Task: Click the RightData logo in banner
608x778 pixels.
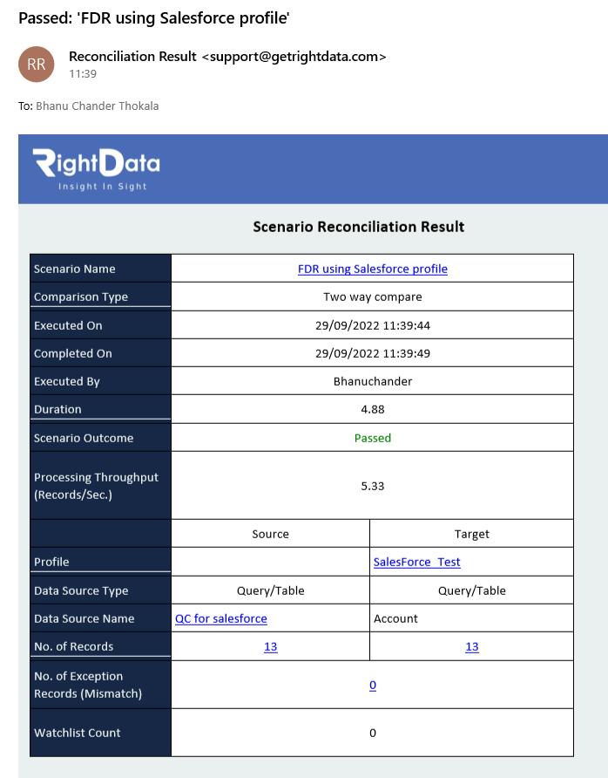Action: point(97,169)
